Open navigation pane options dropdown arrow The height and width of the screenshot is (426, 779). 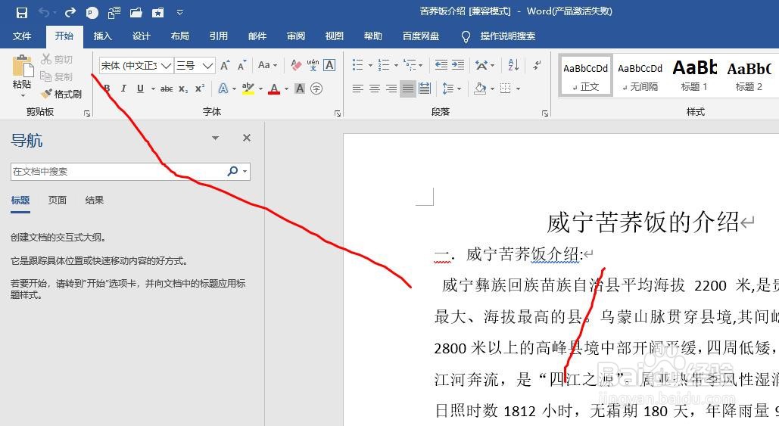click(215, 138)
